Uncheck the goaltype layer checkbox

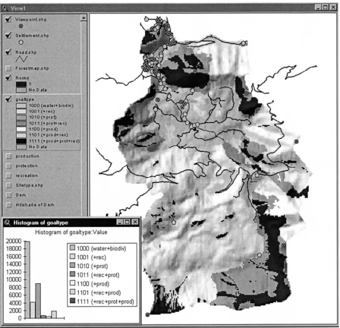click(8, 99)
